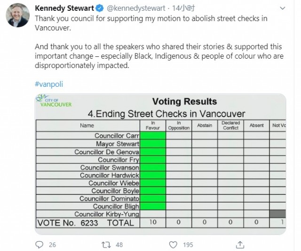This screenshot has width=301, height=251.
Task: Open the tweet timestamp link
Action: tap(183, 8)
